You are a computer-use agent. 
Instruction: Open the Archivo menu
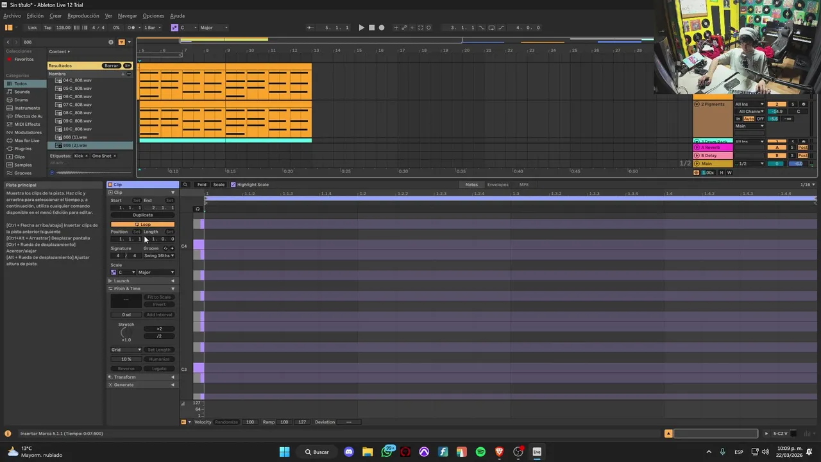tap(12, 15)
